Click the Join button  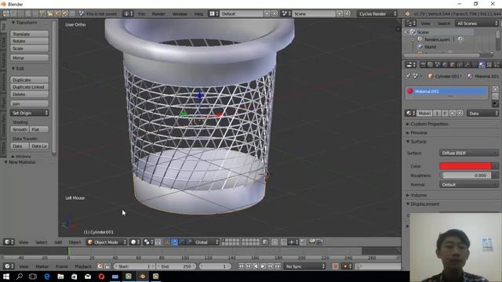click(x=30, y=104)
